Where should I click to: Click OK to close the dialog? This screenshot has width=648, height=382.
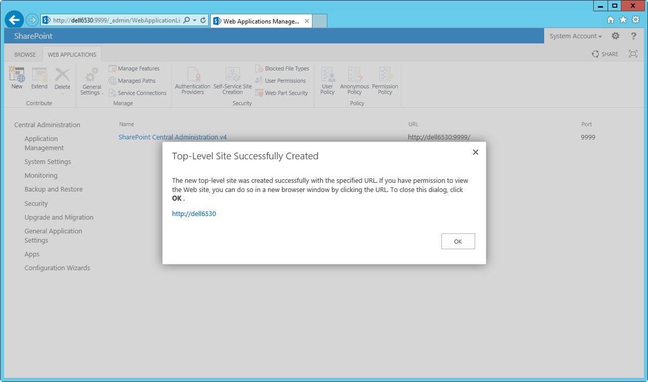[x=458, y=242]
